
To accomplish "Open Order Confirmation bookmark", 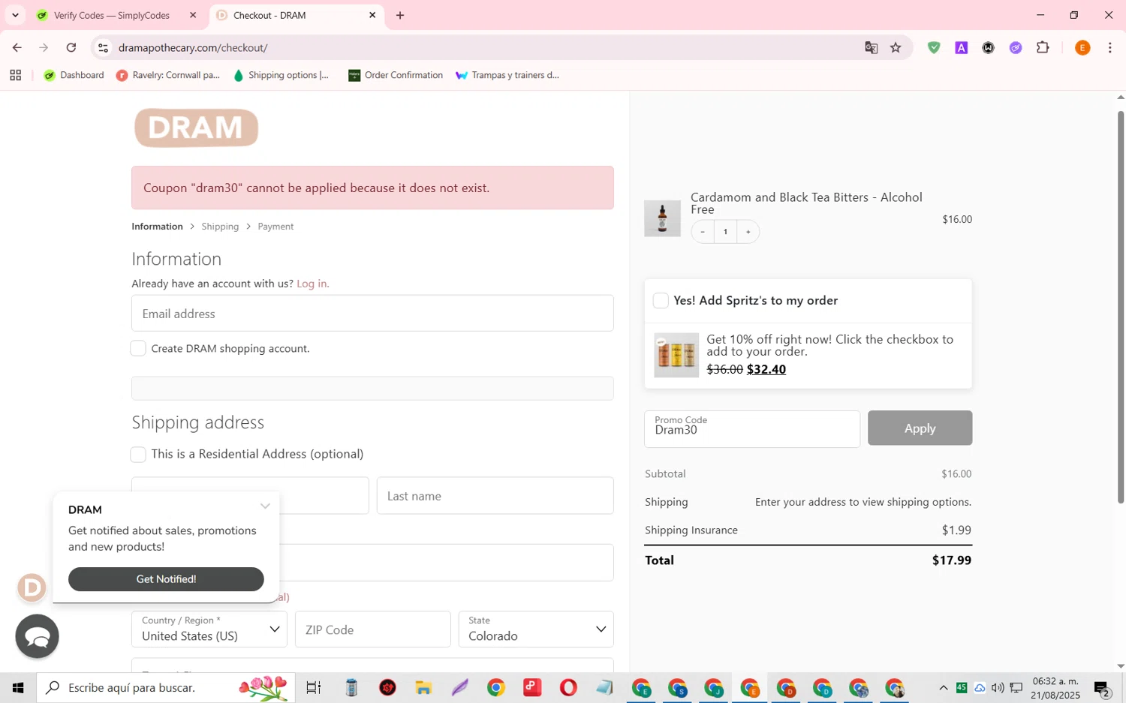I will click(x=396, y=75).
